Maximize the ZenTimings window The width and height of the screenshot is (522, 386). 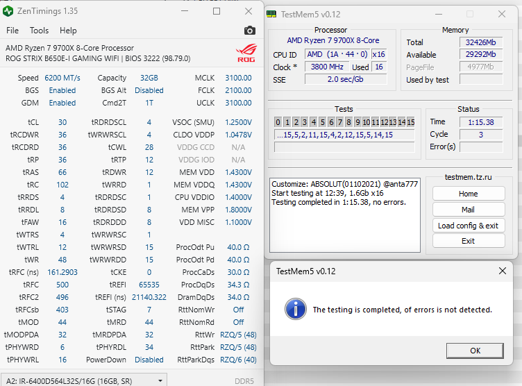(x=217, y=11)
